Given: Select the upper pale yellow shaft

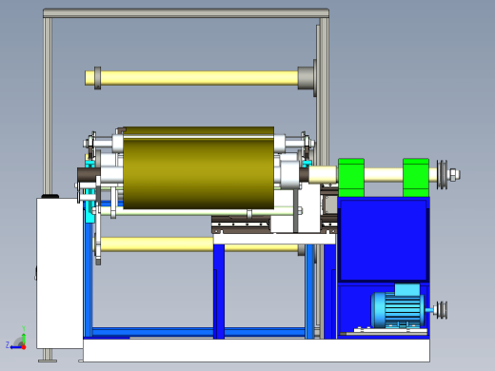Looking at the screenshot, I should [199, 78].
